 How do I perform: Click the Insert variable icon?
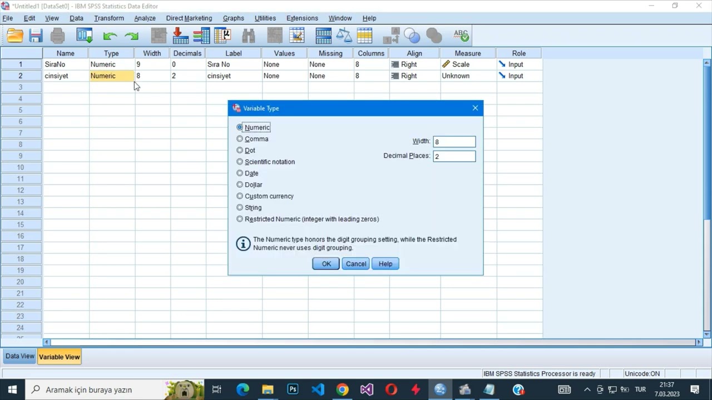tap(296, 36)
